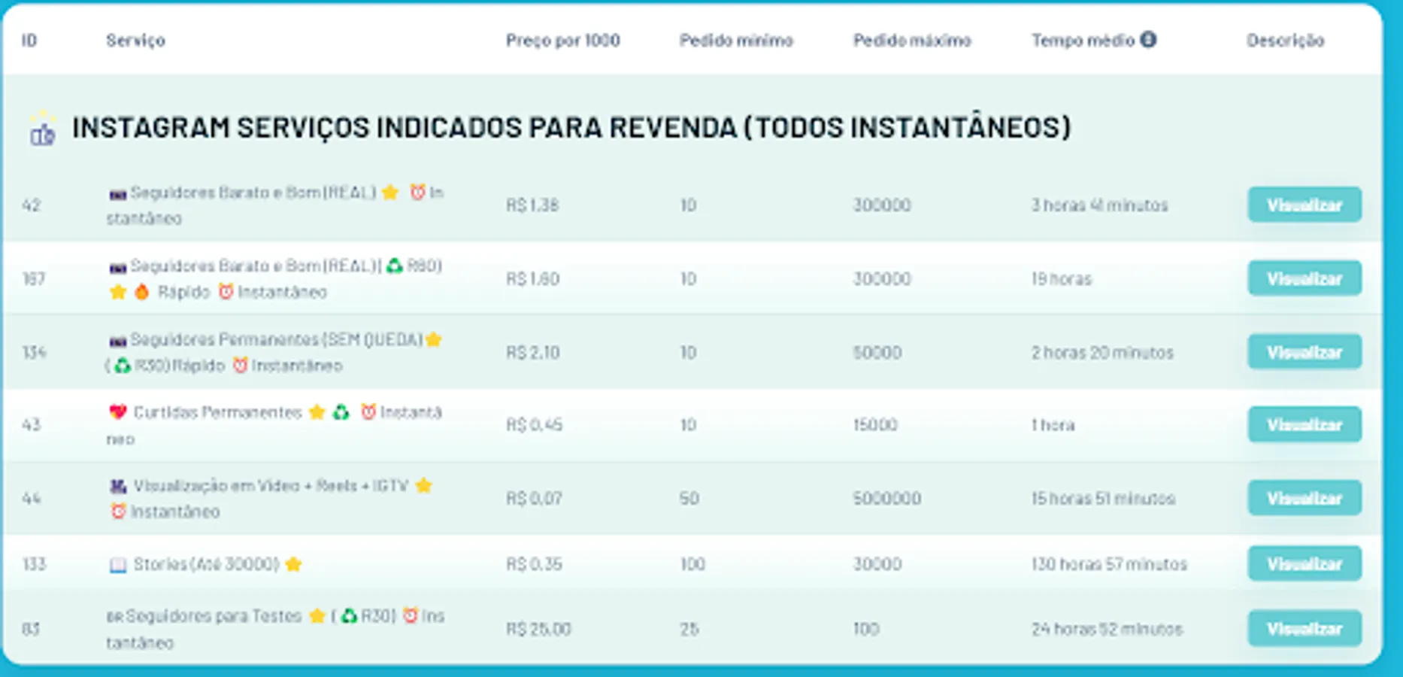The image size is (1403, 677).
Task: Click the price R$ 1.38
Action: (532, 205)
